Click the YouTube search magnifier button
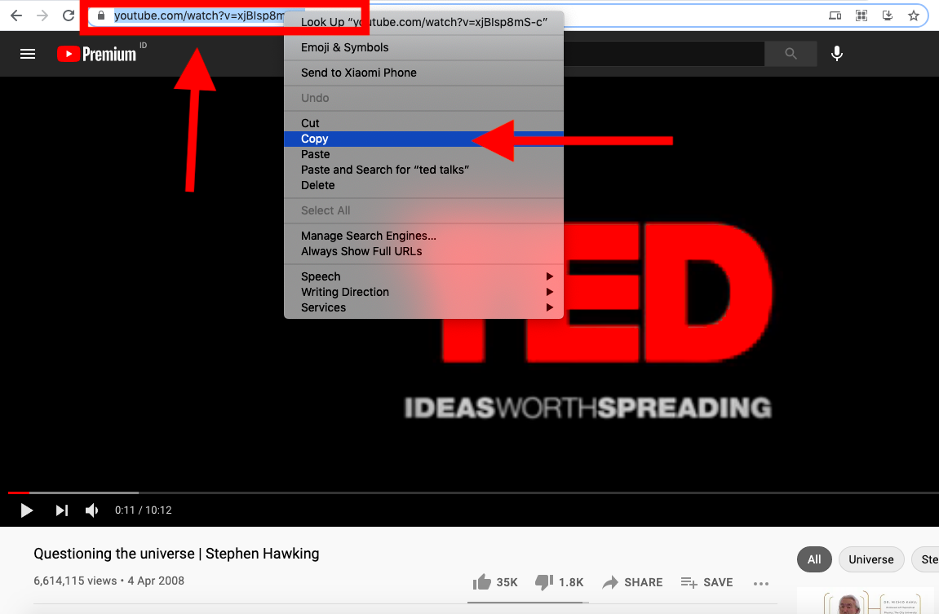939x614 pixels. (791, 54)
